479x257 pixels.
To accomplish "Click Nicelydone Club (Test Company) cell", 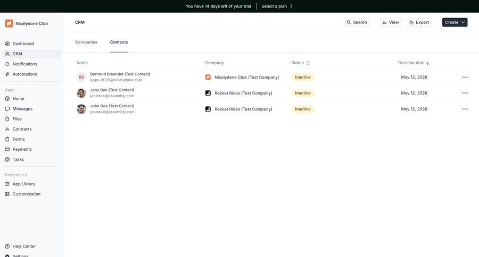I will coord(246,78).
